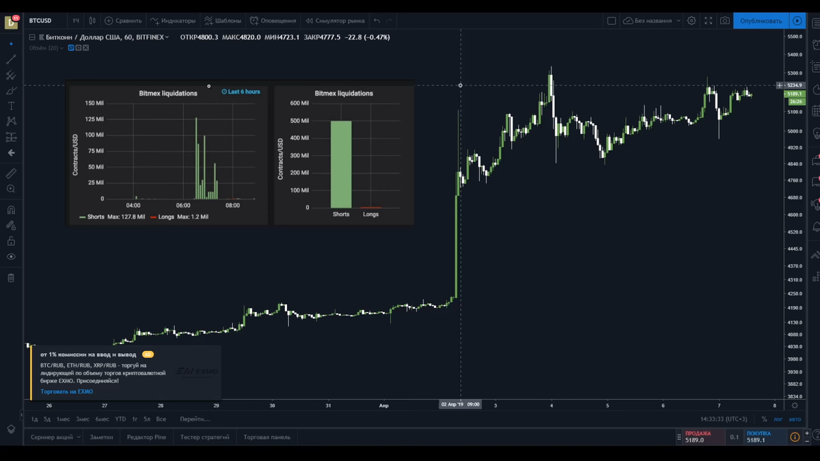This screenshot has height=461, width=820.
Task: Click the Сравнить compare button
Action: click(x=123, y=20)
